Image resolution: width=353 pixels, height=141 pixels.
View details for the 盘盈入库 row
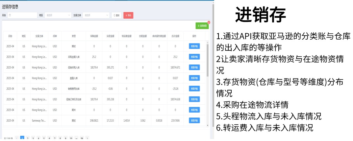click(194, 78)
